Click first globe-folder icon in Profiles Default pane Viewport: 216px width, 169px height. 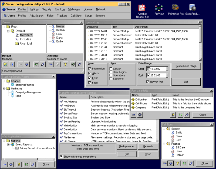(5, 64)
